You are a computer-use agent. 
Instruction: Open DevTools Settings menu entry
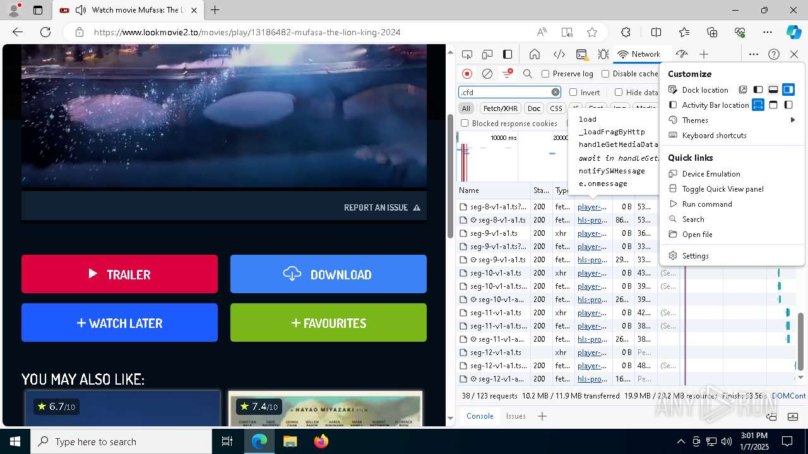point(732,255)
